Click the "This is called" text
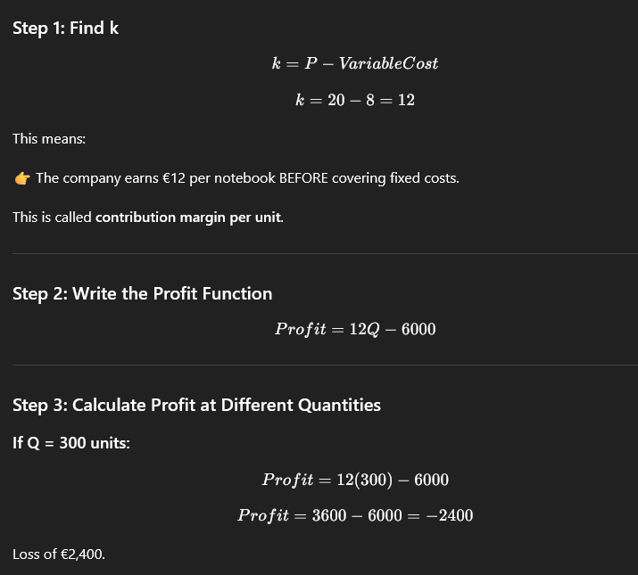The width and height of the screenshot is (638, 575). pos(52,218)
